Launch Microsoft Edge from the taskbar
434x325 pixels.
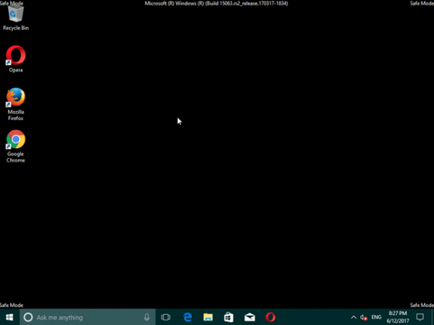coord(187,317)
